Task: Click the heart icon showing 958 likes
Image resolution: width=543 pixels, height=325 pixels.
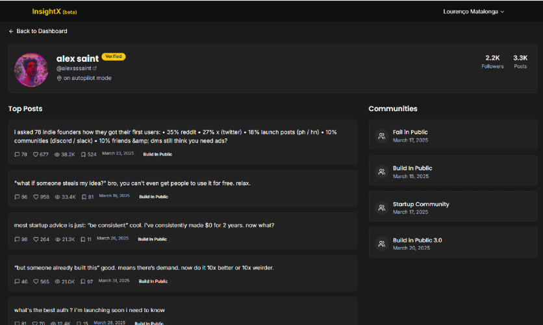Action: tap(36, 197)
